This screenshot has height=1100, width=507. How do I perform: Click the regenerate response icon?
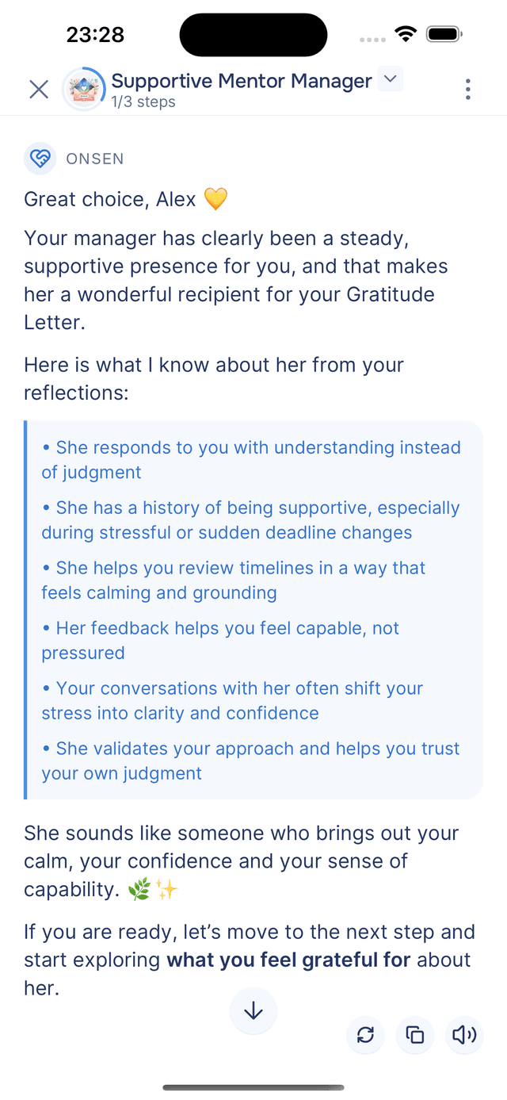365,1035
